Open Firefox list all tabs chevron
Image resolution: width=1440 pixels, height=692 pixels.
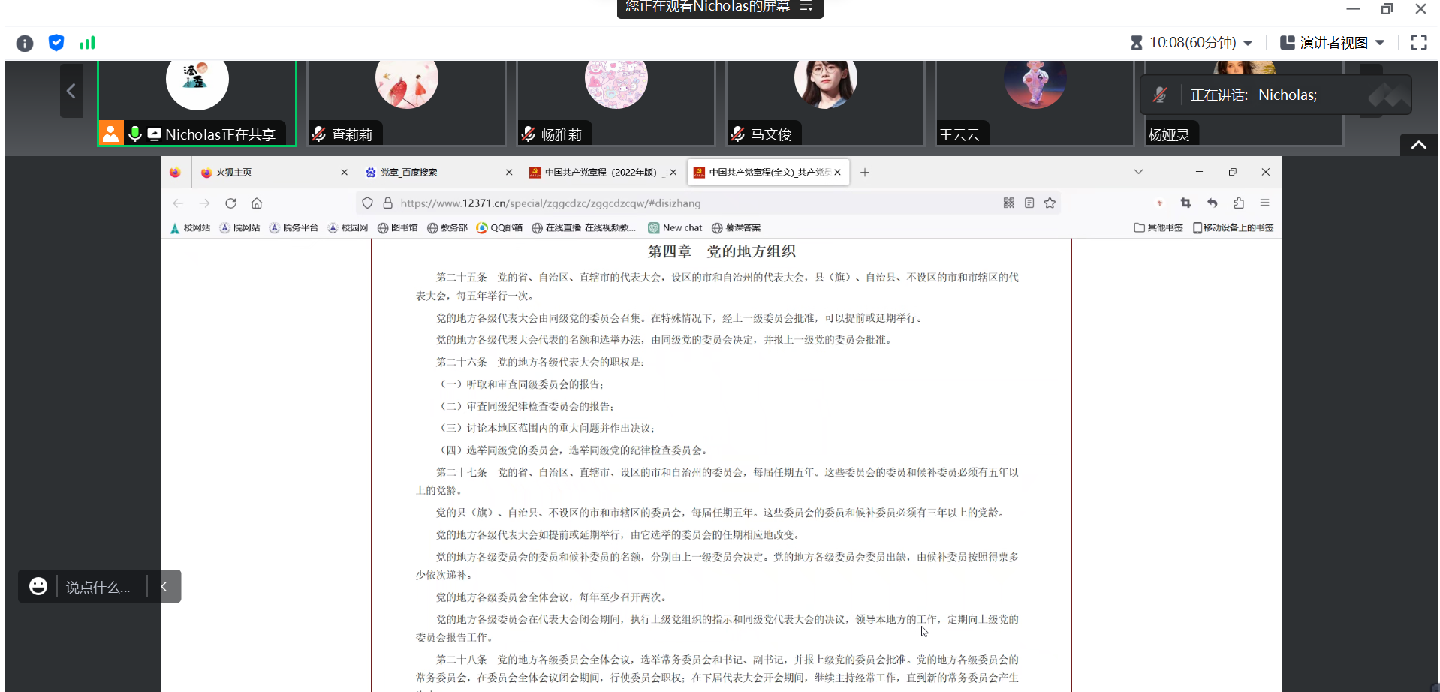pyautogui.click(x=1138, y=172)
